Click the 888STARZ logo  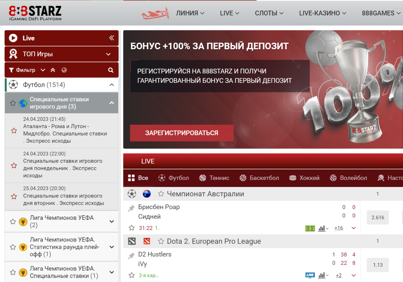tap(35, 13)
